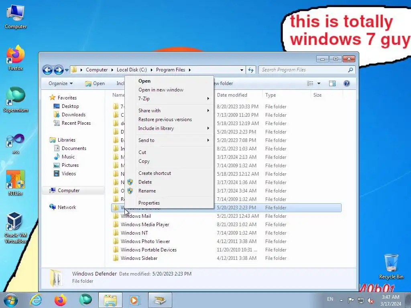
Task: Click the search magnifier icon
Action: click(x=350, y=70)
